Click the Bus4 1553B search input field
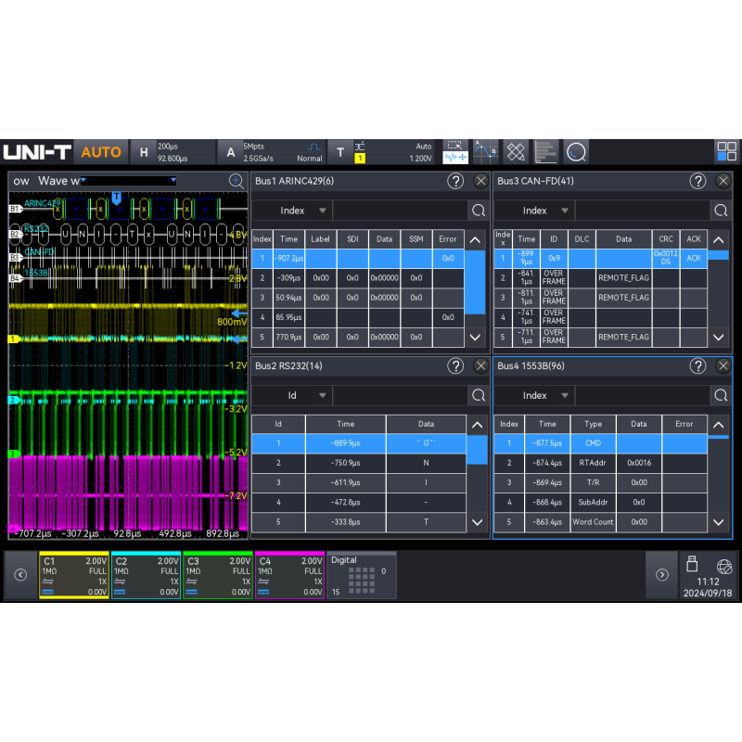Image resolution: width=742 pixels, height=742 pixels. point(643,395)
